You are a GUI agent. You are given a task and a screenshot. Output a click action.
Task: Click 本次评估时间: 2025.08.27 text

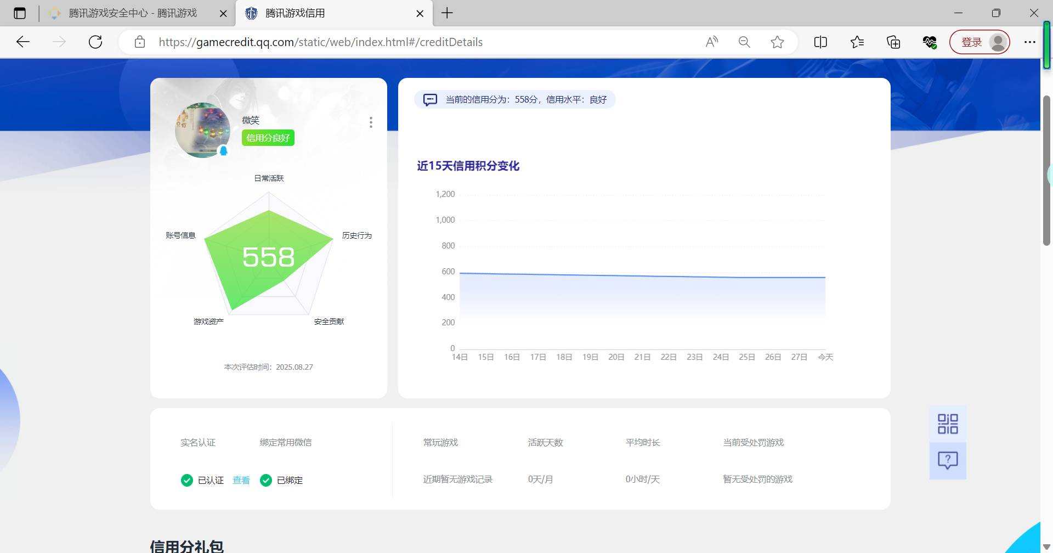coord(269,367)
